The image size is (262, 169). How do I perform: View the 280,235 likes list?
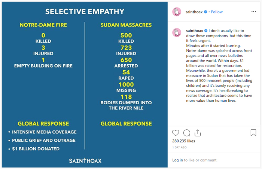(184, 141)
